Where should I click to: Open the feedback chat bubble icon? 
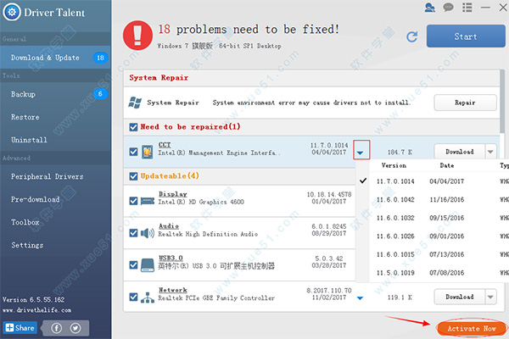448,8
